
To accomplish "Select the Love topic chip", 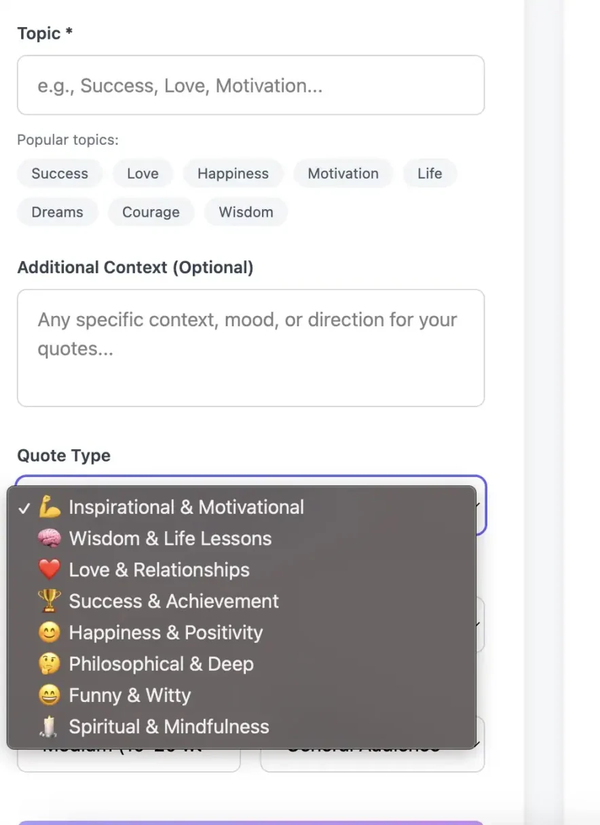I will (x=143, y=173).
